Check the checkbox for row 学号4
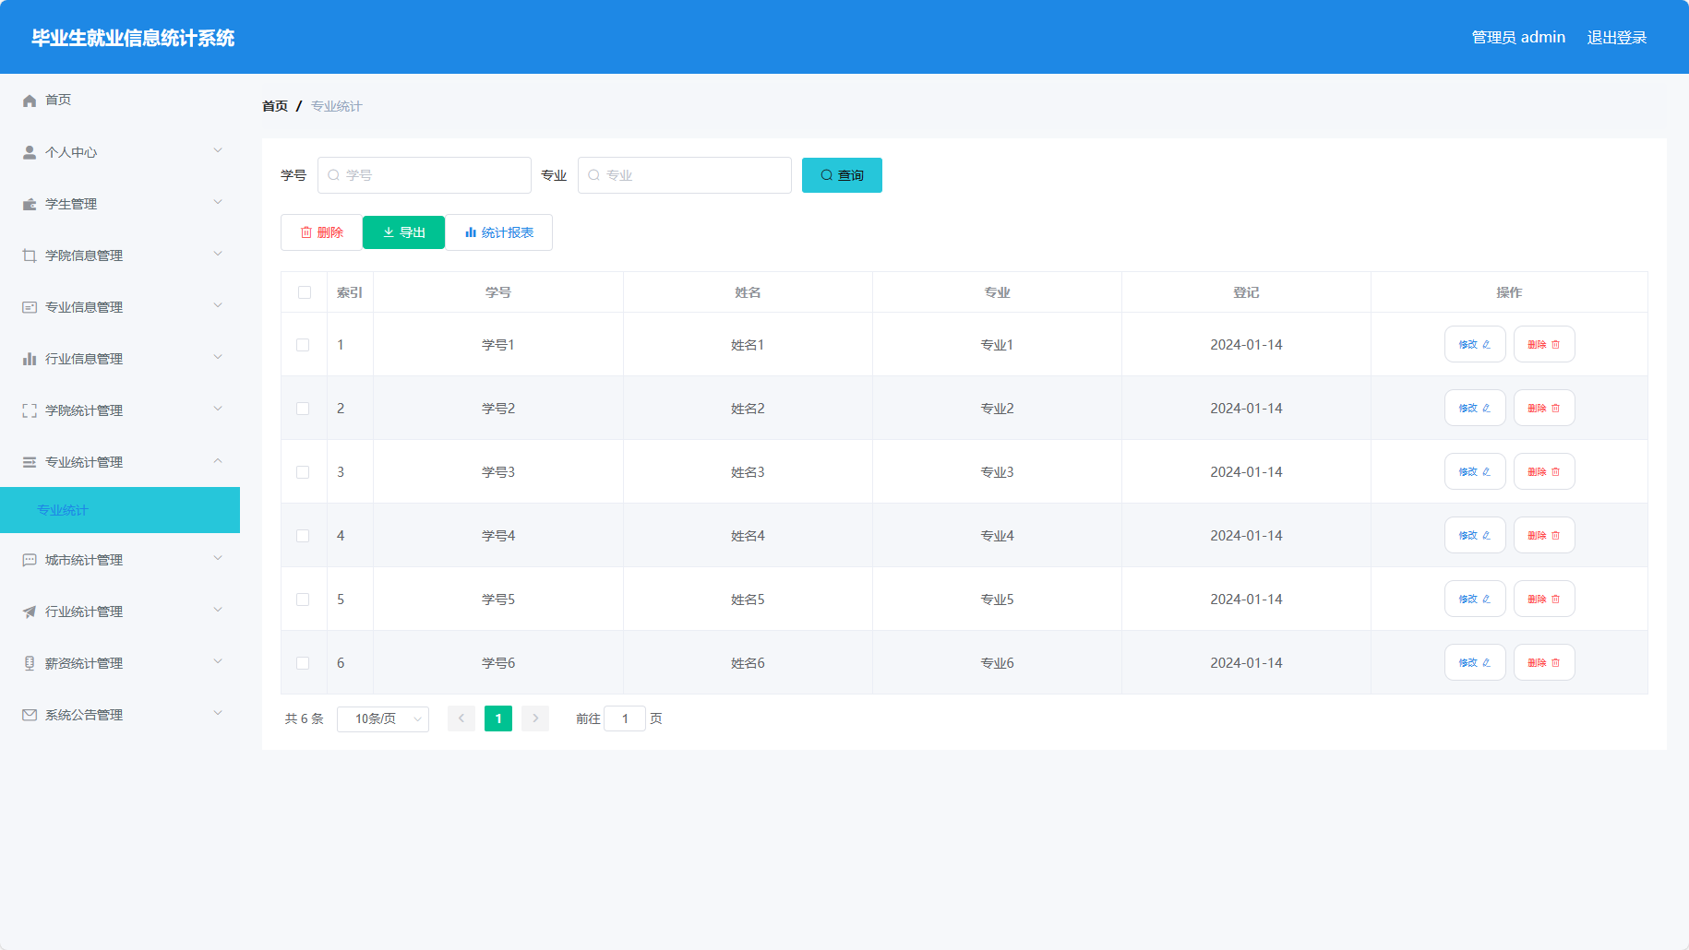This screenshot has width=1689, height=950. [303, 536]
